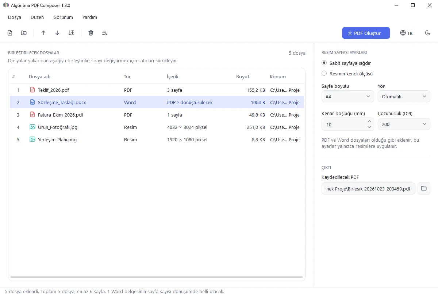Click the Word icon beside Sözleşme_Taslağı.docx
Viewport: 438px width, 295px height.
click(32, 102)
